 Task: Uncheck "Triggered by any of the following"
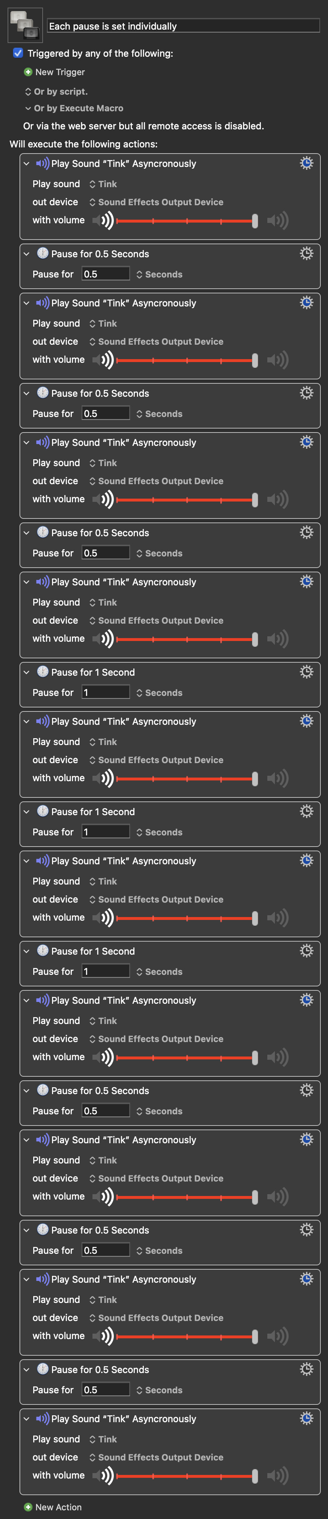[x=18, y=53]
